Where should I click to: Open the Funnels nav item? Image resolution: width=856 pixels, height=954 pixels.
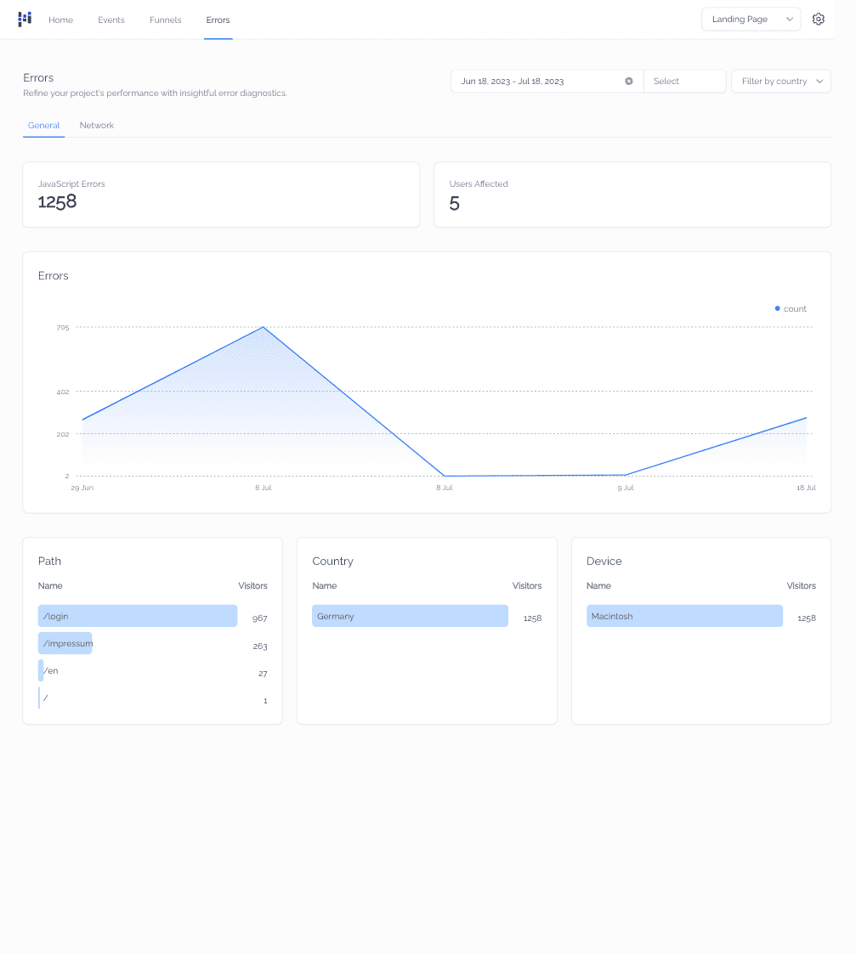(x=165, y=20)
